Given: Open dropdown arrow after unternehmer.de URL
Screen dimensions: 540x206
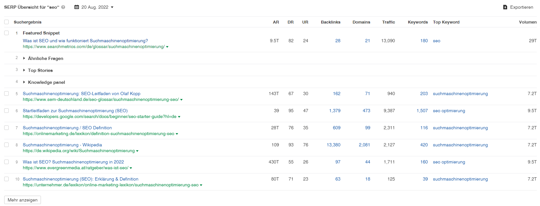Looking at the screenshot, I should (201, 185).
